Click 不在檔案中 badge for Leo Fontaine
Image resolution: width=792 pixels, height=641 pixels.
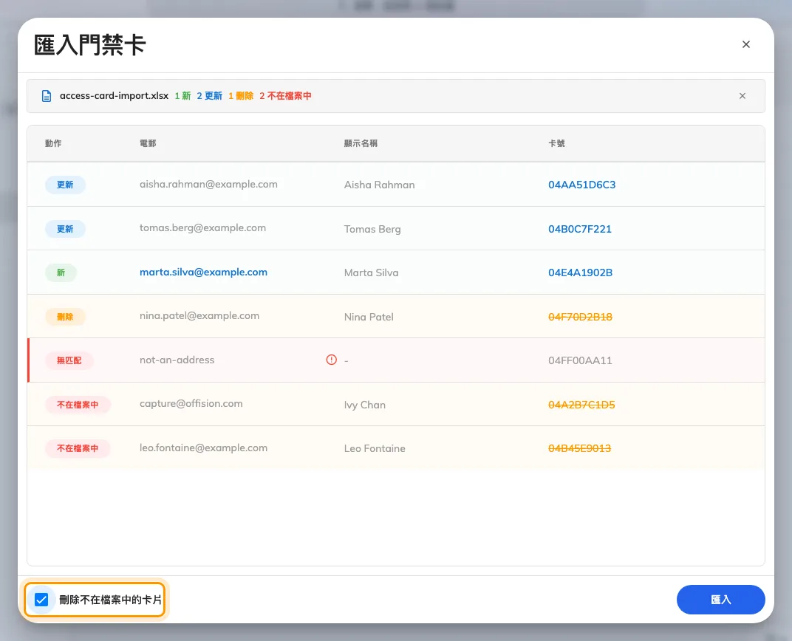(78, 448)
